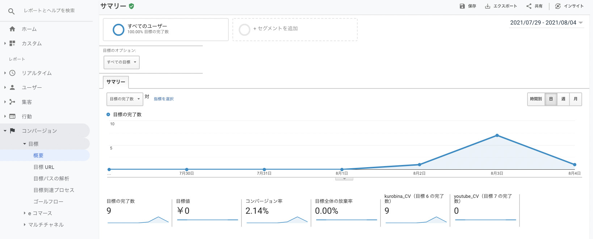The image size is (593, 239).
Task: Open ホーム via the house icon
Action: [12, 29]
